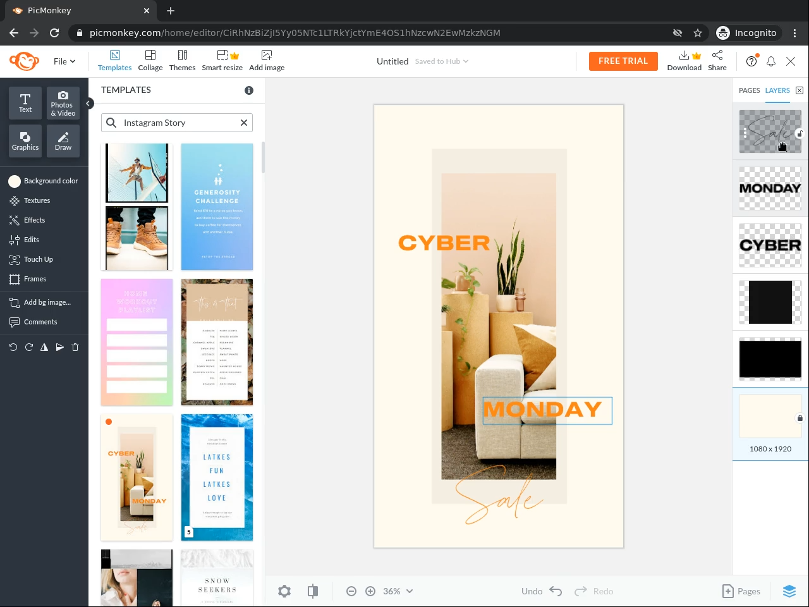The height and width of the screenshot is (607, 809).
Task: Open the Effects menu item
Action: (34, 220)
